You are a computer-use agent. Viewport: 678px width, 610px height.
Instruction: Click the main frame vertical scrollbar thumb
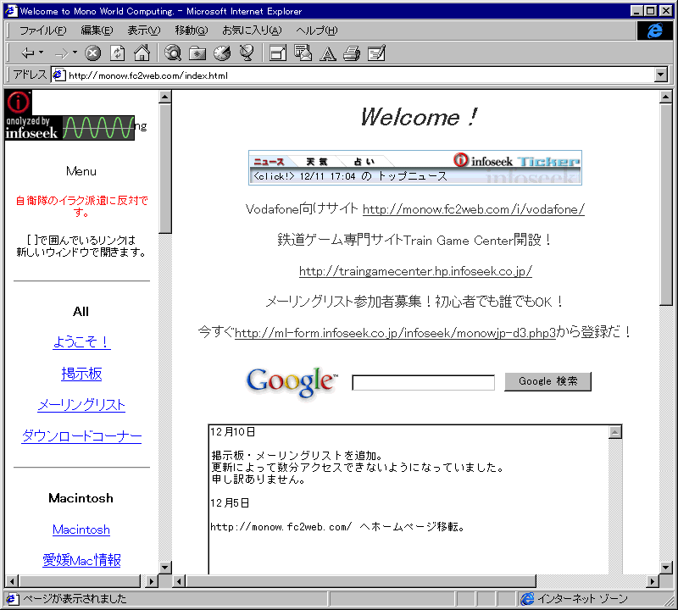666,204
